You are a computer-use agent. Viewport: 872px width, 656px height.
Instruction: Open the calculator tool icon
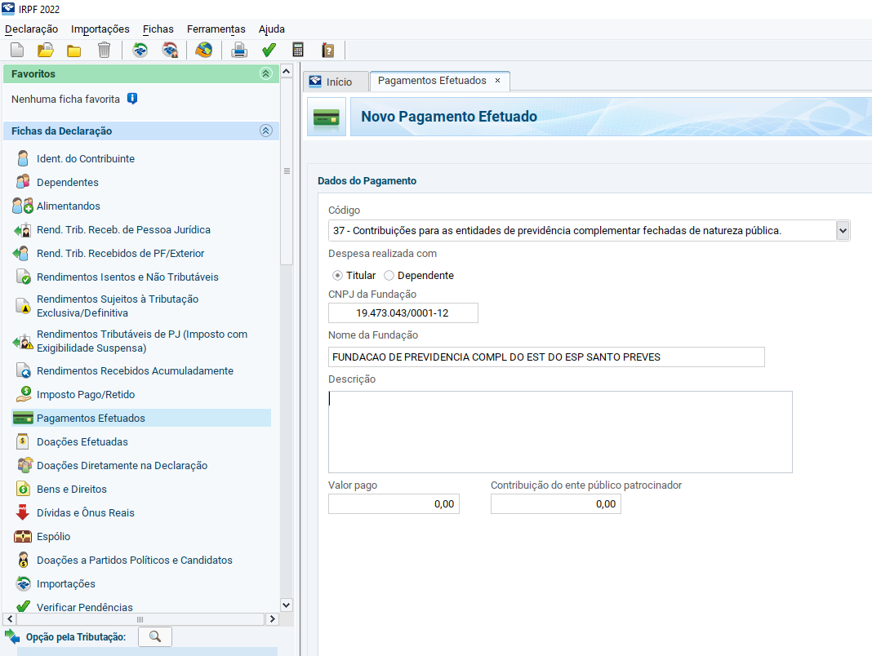298,51
